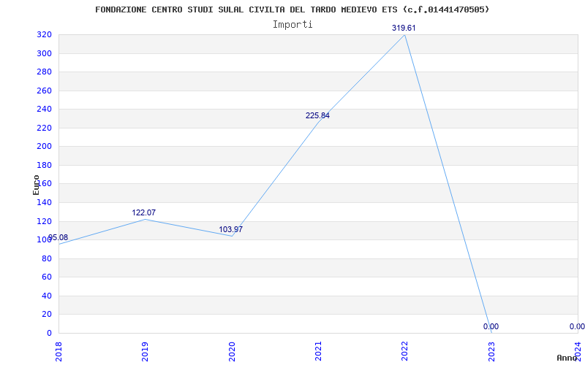The width and height of the screenshot is (585, 365).
Task: Click the 2023 x-axis label
Action: [491, 352]
